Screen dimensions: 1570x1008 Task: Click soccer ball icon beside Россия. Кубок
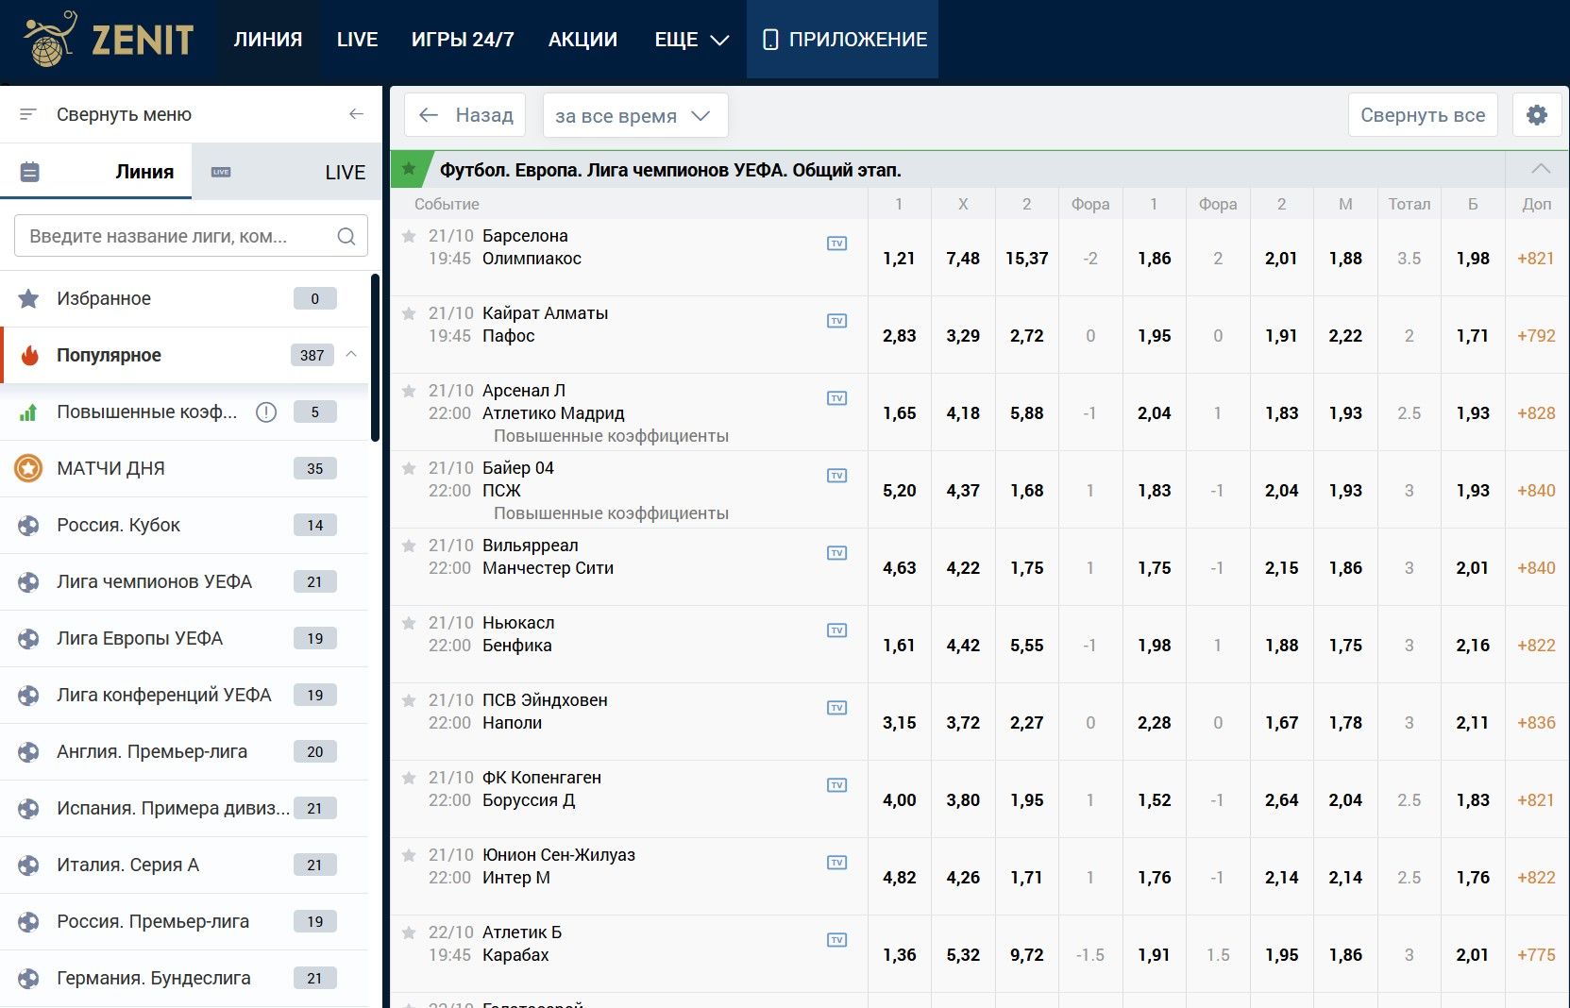[28, 525]
